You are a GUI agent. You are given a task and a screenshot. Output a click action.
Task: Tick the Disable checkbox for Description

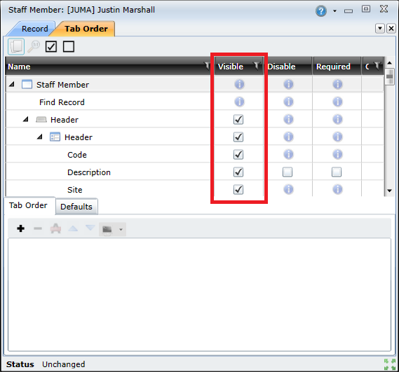[288, 172]
